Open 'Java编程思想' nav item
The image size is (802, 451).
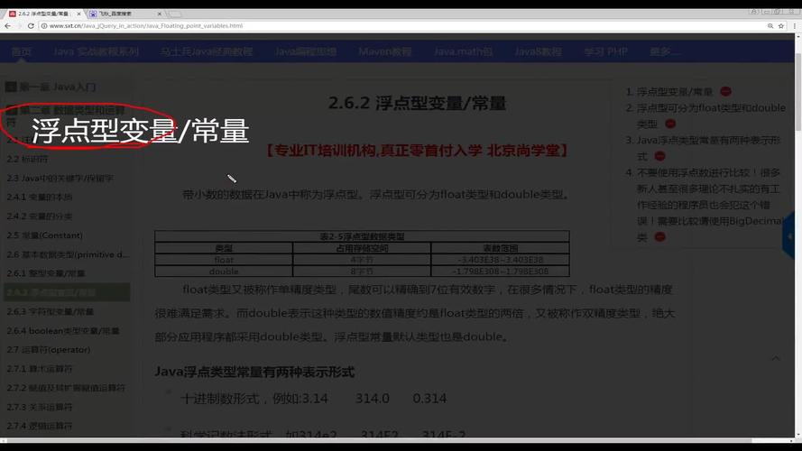305,51
